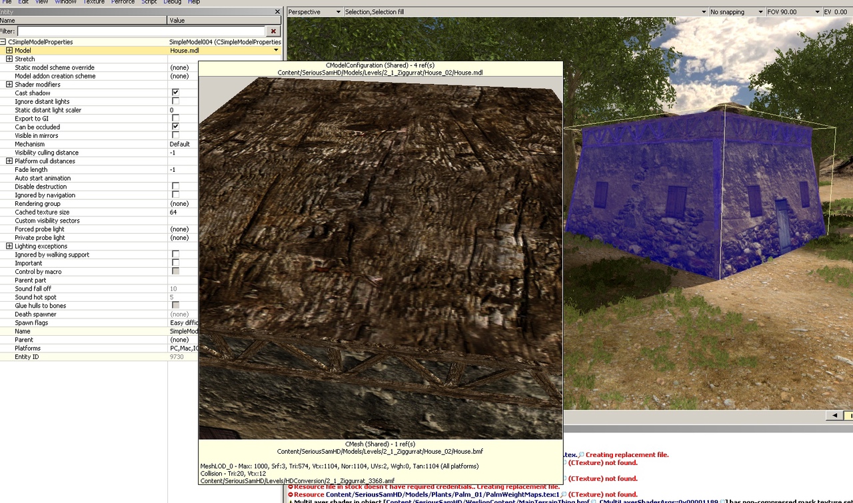This screenshot has width=853, height=503.
Task: Click magnifier icon before Creating replacement file
Action: [581, 455]
